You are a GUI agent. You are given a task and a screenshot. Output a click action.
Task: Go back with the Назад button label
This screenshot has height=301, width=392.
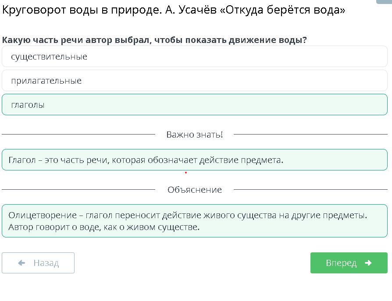[46, 263]
